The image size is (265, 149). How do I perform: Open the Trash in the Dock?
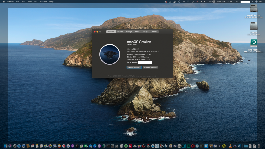coord(259,146)
